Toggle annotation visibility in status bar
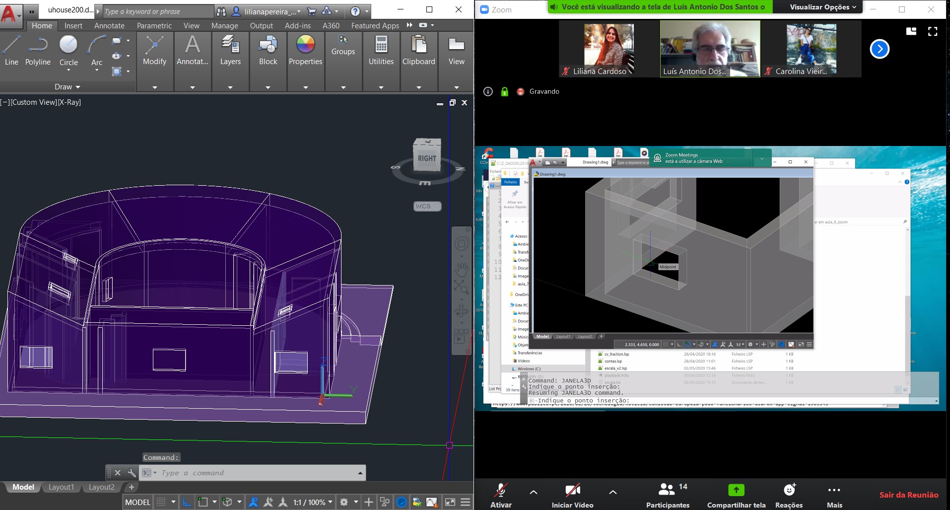The height and width of the screenshot is (510, 950). point(253,502)
